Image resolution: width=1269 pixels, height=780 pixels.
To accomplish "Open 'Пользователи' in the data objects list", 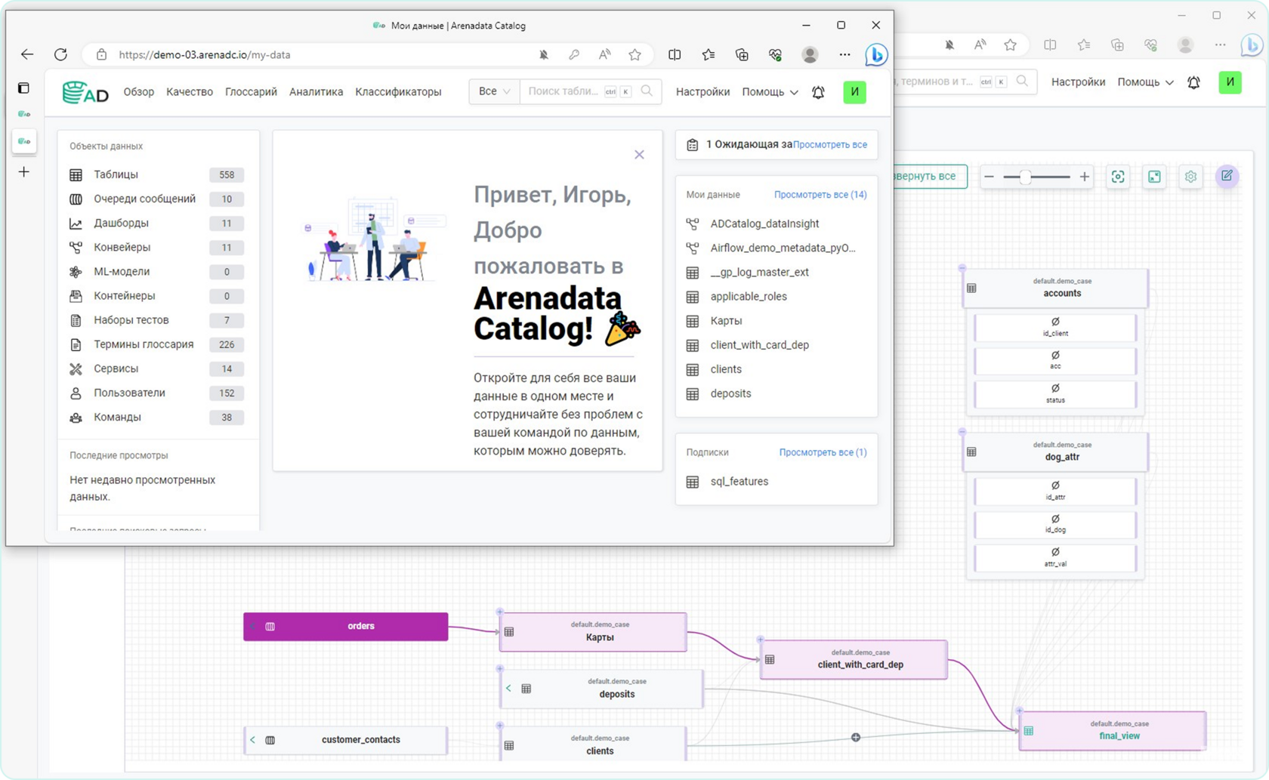I will 157,393.
